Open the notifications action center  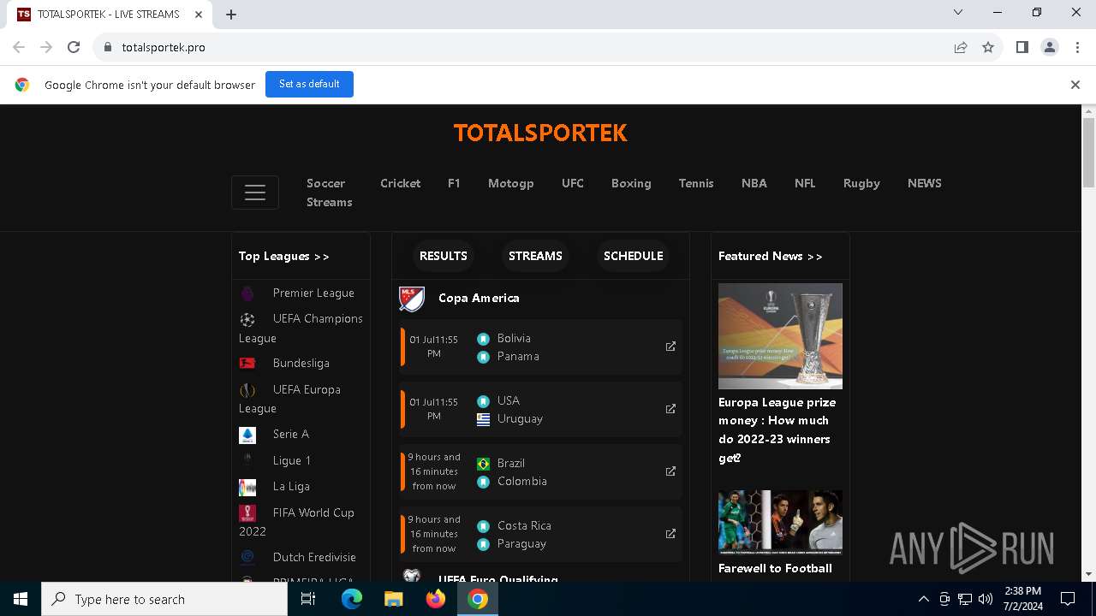pos(1068,599)
